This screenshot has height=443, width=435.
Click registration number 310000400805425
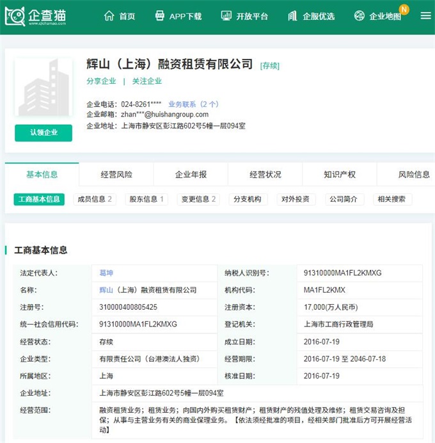(x=128, y=307)
